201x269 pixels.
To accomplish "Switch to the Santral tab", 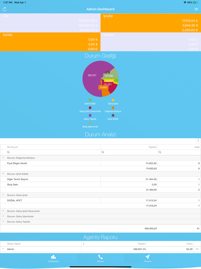I will pyautogui.click(x=100, y=258).
